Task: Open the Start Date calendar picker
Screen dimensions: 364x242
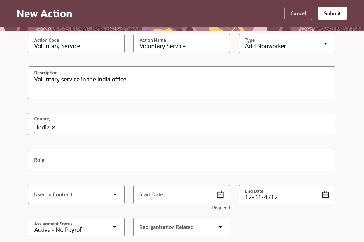Action: 220,194
